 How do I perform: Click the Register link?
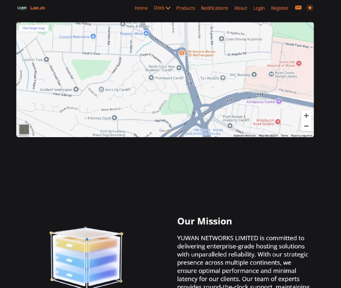[280, 8]
